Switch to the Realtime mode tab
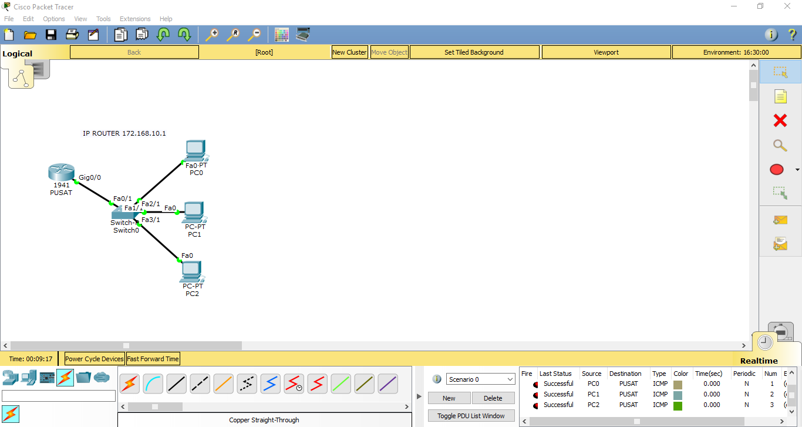Screen dimensions: 802x427 coord(759,361)
